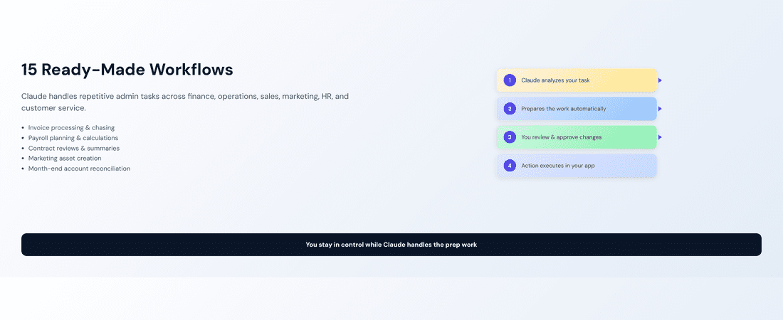Click the Payroll planning & calculations item
Viewport: 783px width, 320px height.
coord(73,138)
